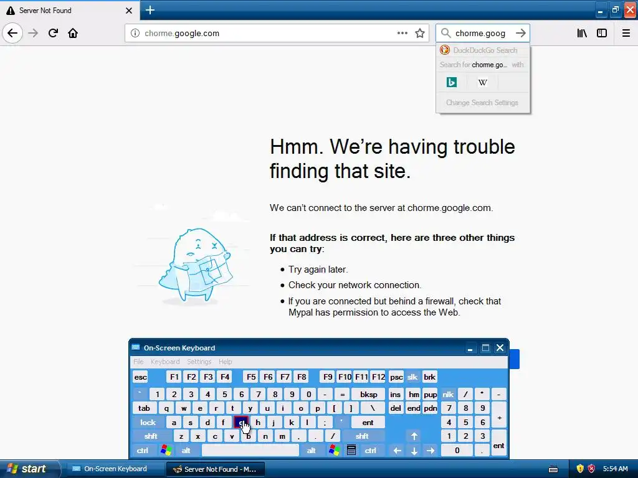Viewport: 638px width, 478px height.
Task: Toggle the right alt key
Action: [x=312, y=451]
